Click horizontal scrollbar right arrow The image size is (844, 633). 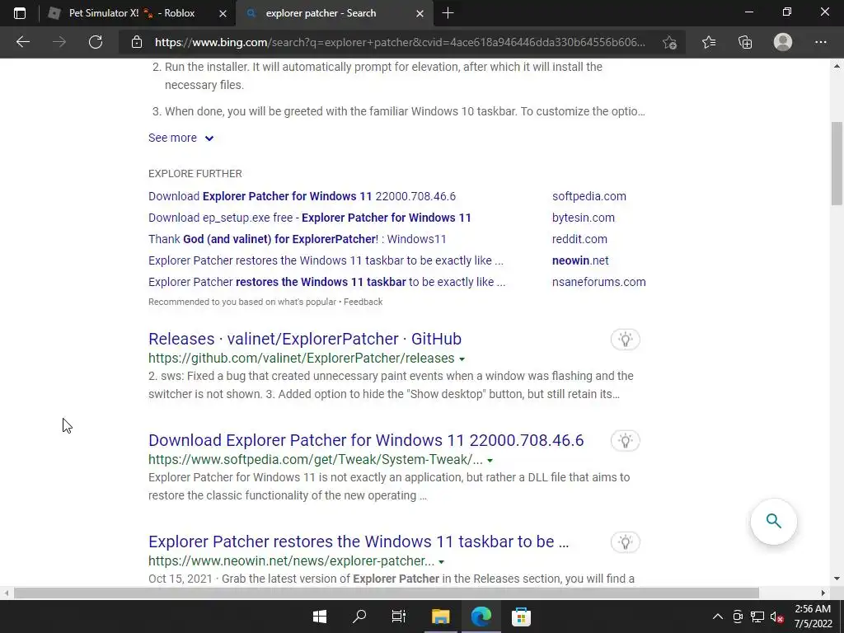click(823, 593)
